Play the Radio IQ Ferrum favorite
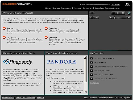The image size is (133, 100). (92, 75)
